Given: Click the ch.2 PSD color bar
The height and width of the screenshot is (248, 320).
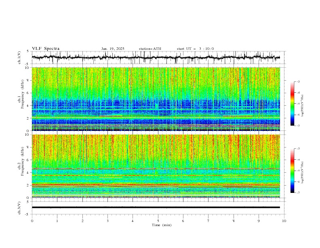Looking at the screenshot, I should (x=292, y=171).
